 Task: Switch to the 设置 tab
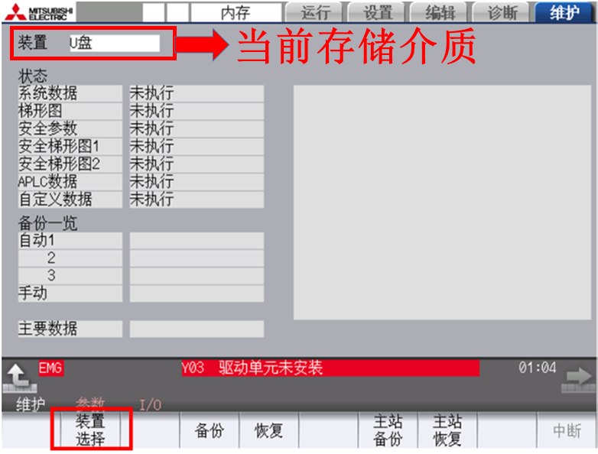(378, 12)
